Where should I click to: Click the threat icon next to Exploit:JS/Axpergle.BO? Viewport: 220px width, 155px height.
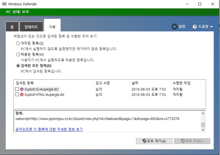[x=22, y=89]
